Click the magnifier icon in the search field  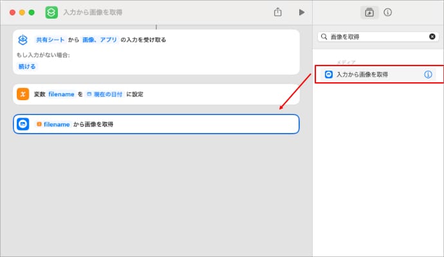tap(325, 37)
